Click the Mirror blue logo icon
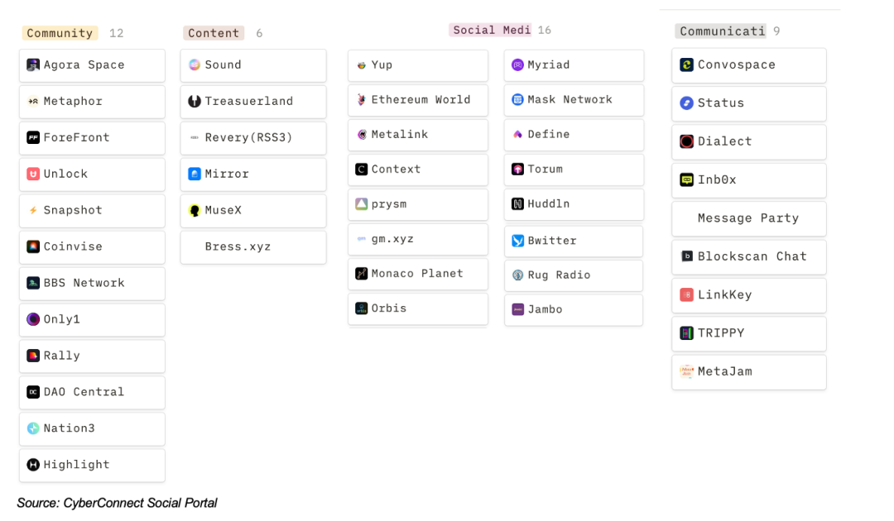894x521 pixels. 195,174
